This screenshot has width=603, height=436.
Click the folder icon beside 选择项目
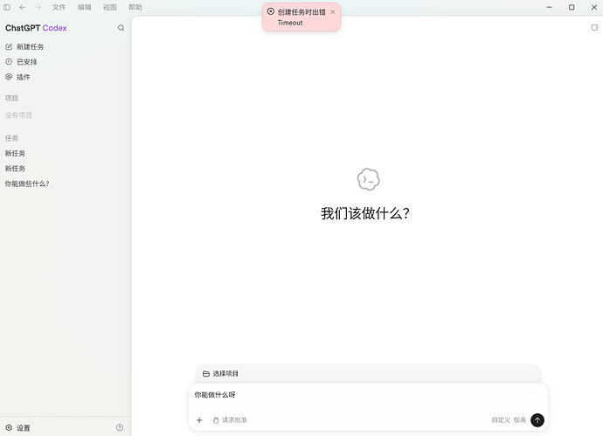pos(206,374)
